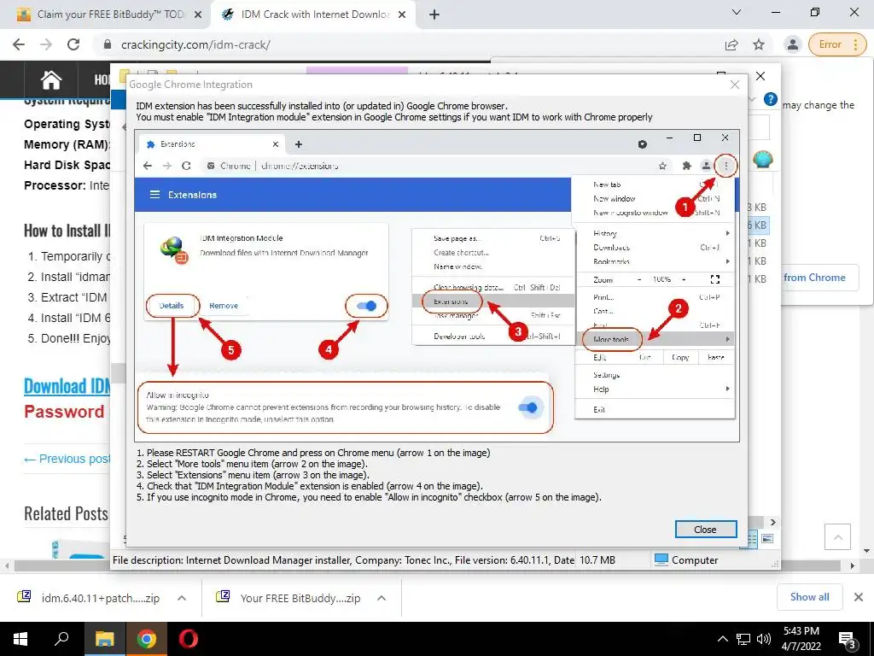Select the IDM Crack with Internet Download tab

click(x=312, y=15)
